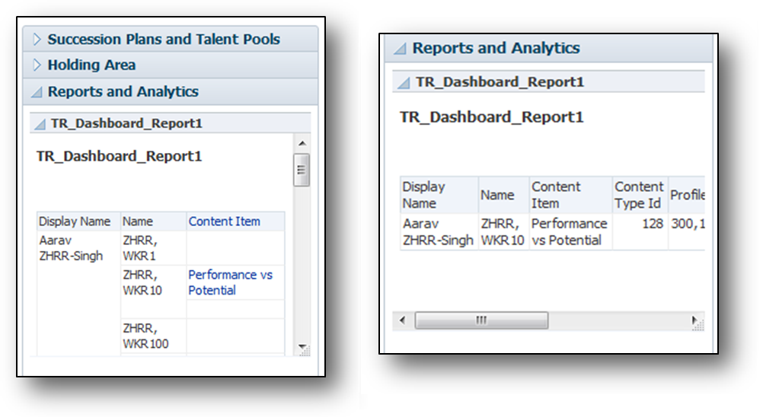Click the Content Type Id column header
763x417 pixels.
[639, 195]
